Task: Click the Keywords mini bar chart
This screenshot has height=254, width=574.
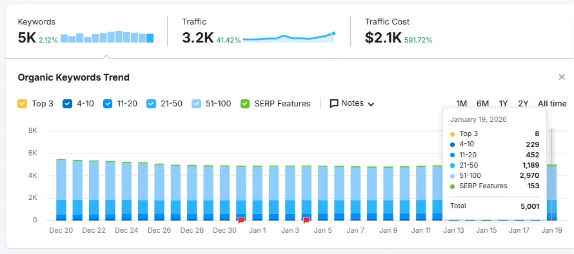Action: (107, 37)
